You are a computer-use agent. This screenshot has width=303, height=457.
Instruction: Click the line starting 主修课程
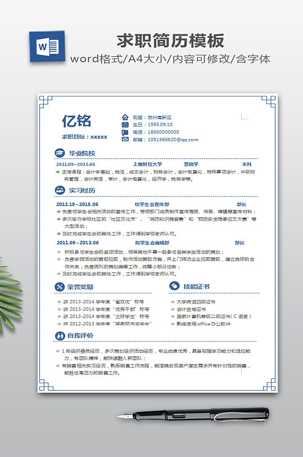pos(156,172)
